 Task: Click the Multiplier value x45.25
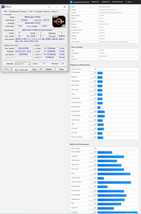click(23, 51)
